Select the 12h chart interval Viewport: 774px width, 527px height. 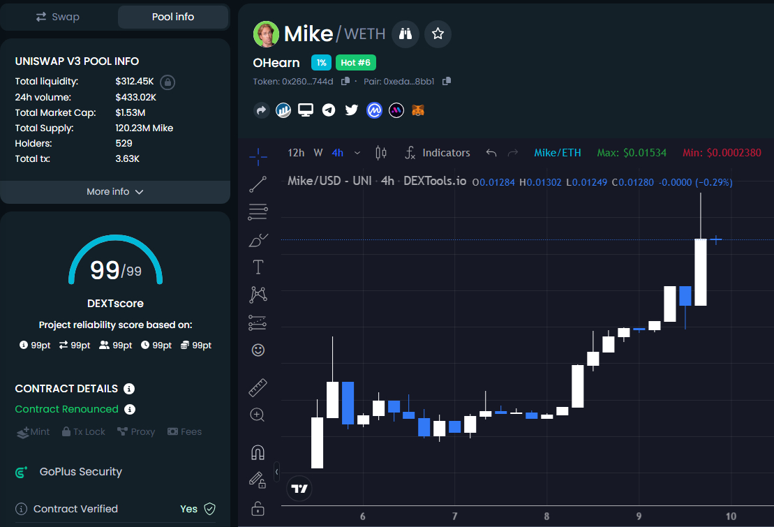point(296,153)
